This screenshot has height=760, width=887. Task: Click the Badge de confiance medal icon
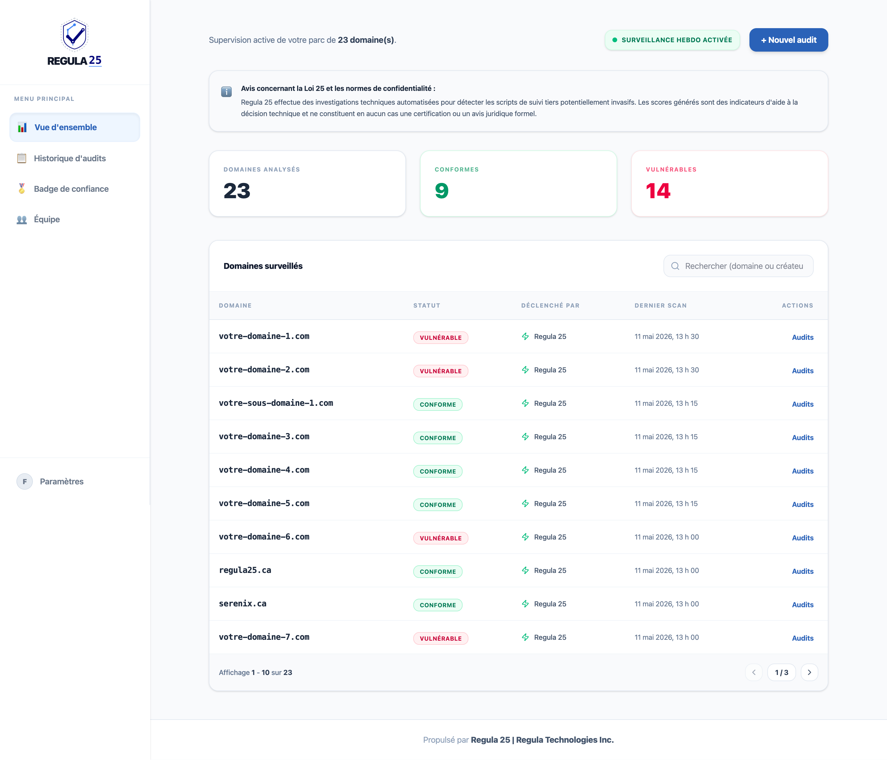[22, 189]
